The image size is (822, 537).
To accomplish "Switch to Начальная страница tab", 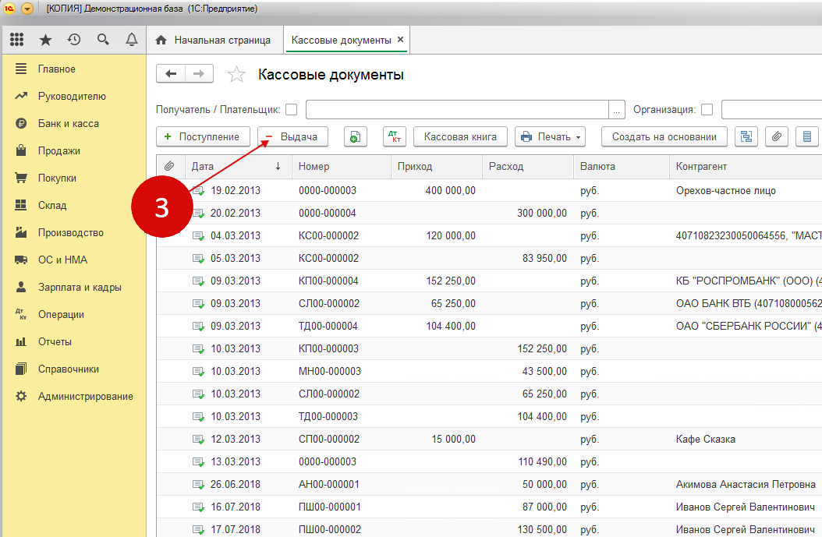I will click(213, 40).
